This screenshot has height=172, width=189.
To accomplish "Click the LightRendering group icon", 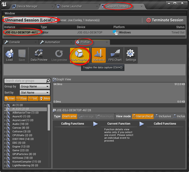I will (8, 166).
